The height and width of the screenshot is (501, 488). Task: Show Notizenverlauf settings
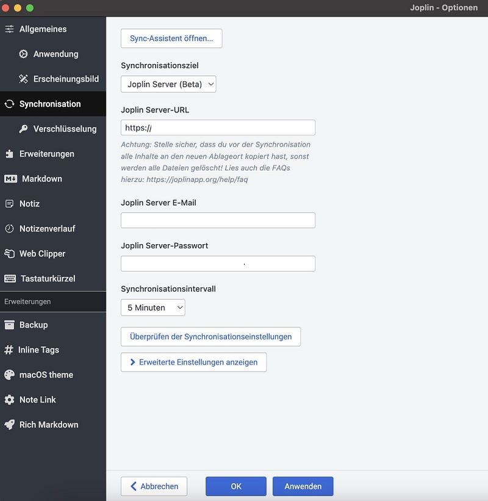[x=53, y=228]
